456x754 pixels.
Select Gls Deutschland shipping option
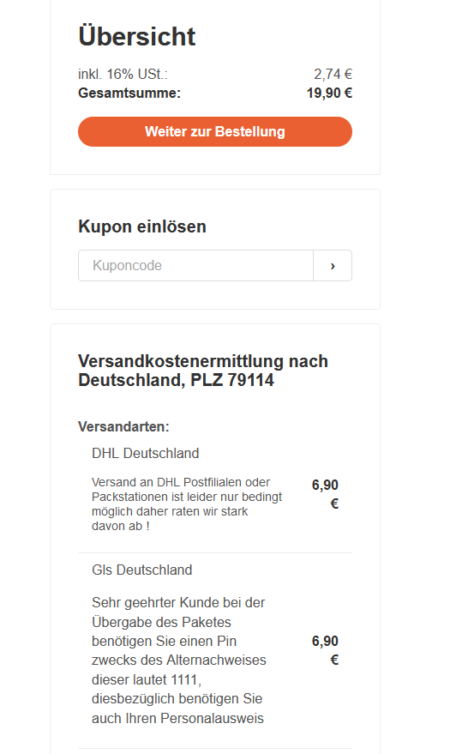(x=141, y=570)
